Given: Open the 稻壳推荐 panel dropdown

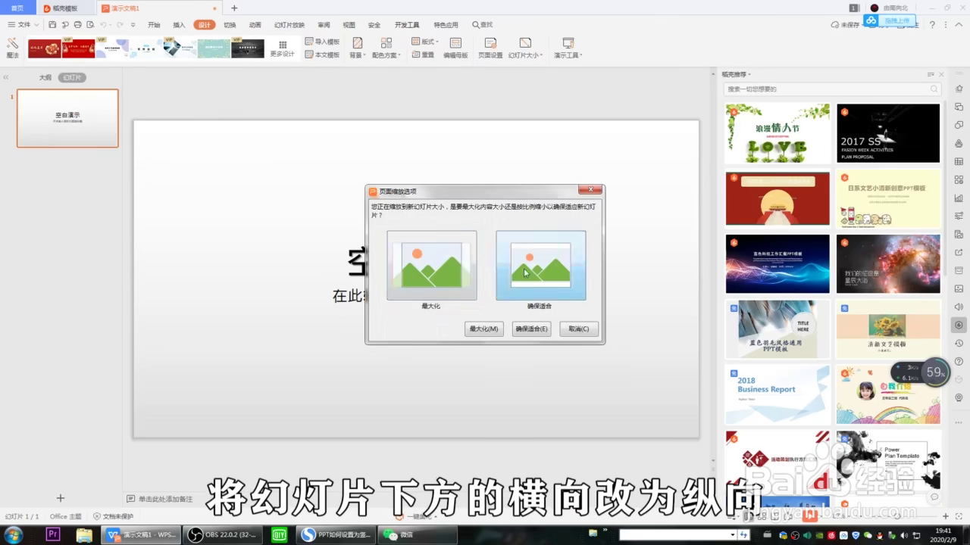Looking at the screenshot, I should point(736,74).
